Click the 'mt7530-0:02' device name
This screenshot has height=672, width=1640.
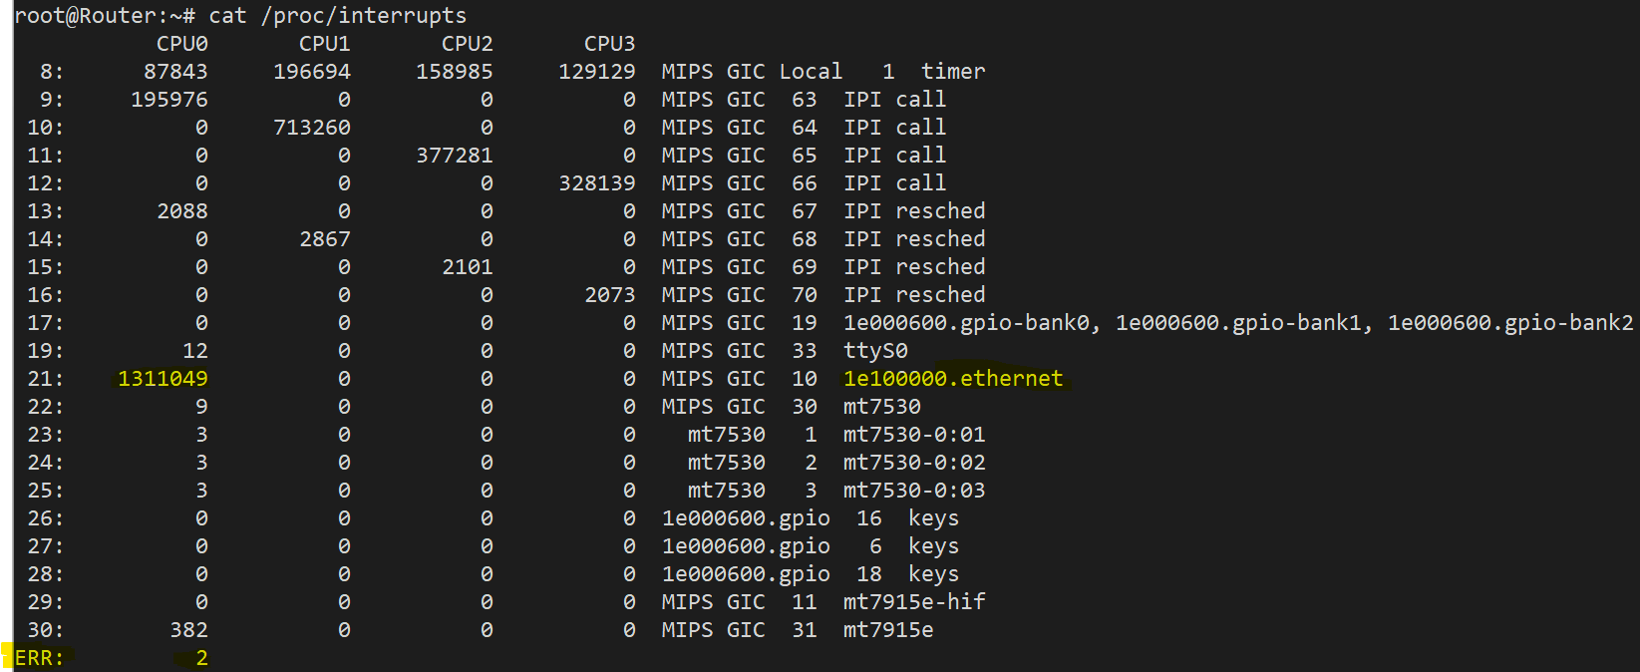tap(914, 463)
